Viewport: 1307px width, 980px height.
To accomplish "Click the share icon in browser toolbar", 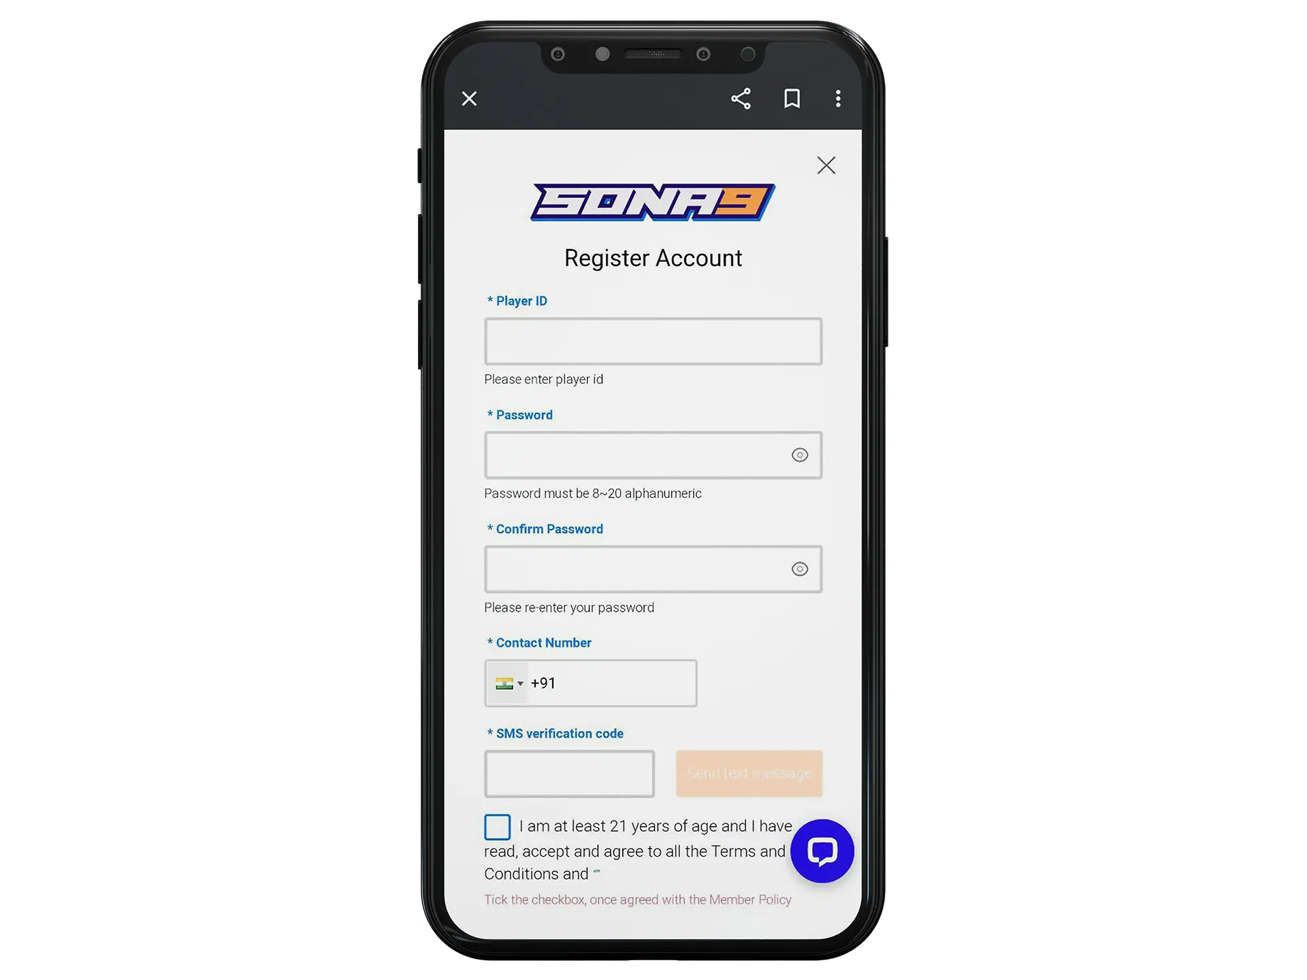I will (x=739, y=98).
